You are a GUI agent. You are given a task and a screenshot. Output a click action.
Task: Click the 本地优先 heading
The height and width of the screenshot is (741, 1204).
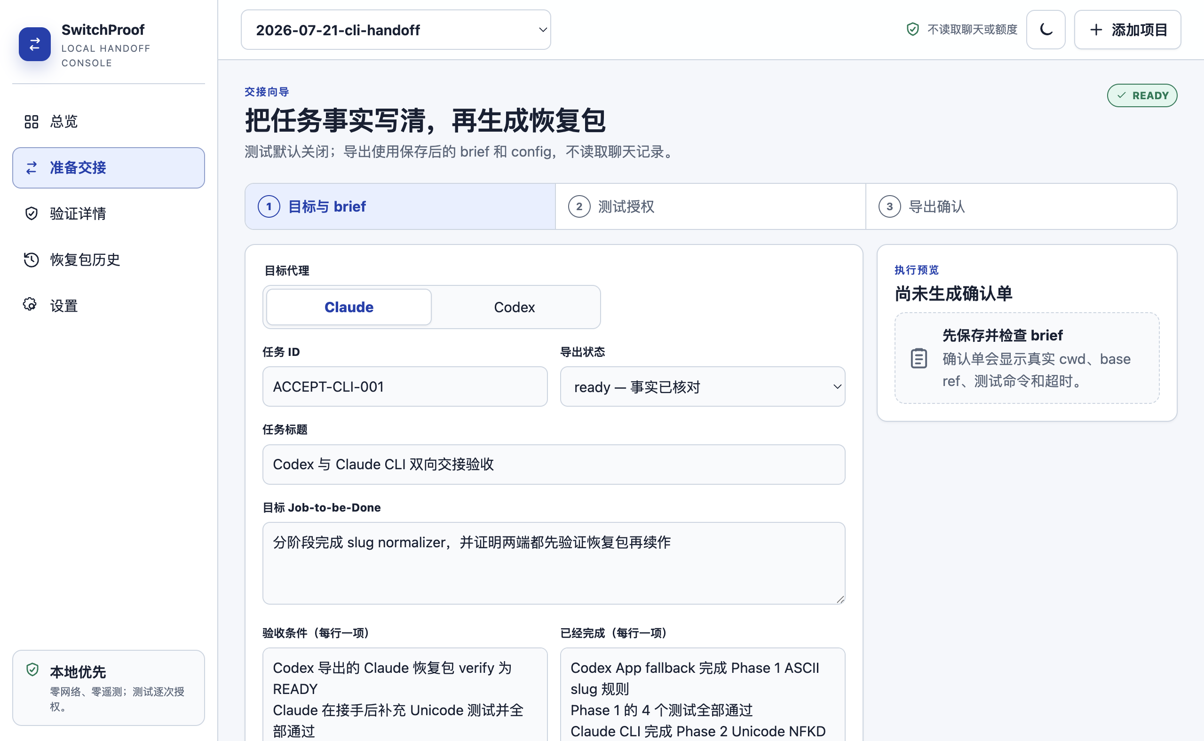click(x=78, y=671)
